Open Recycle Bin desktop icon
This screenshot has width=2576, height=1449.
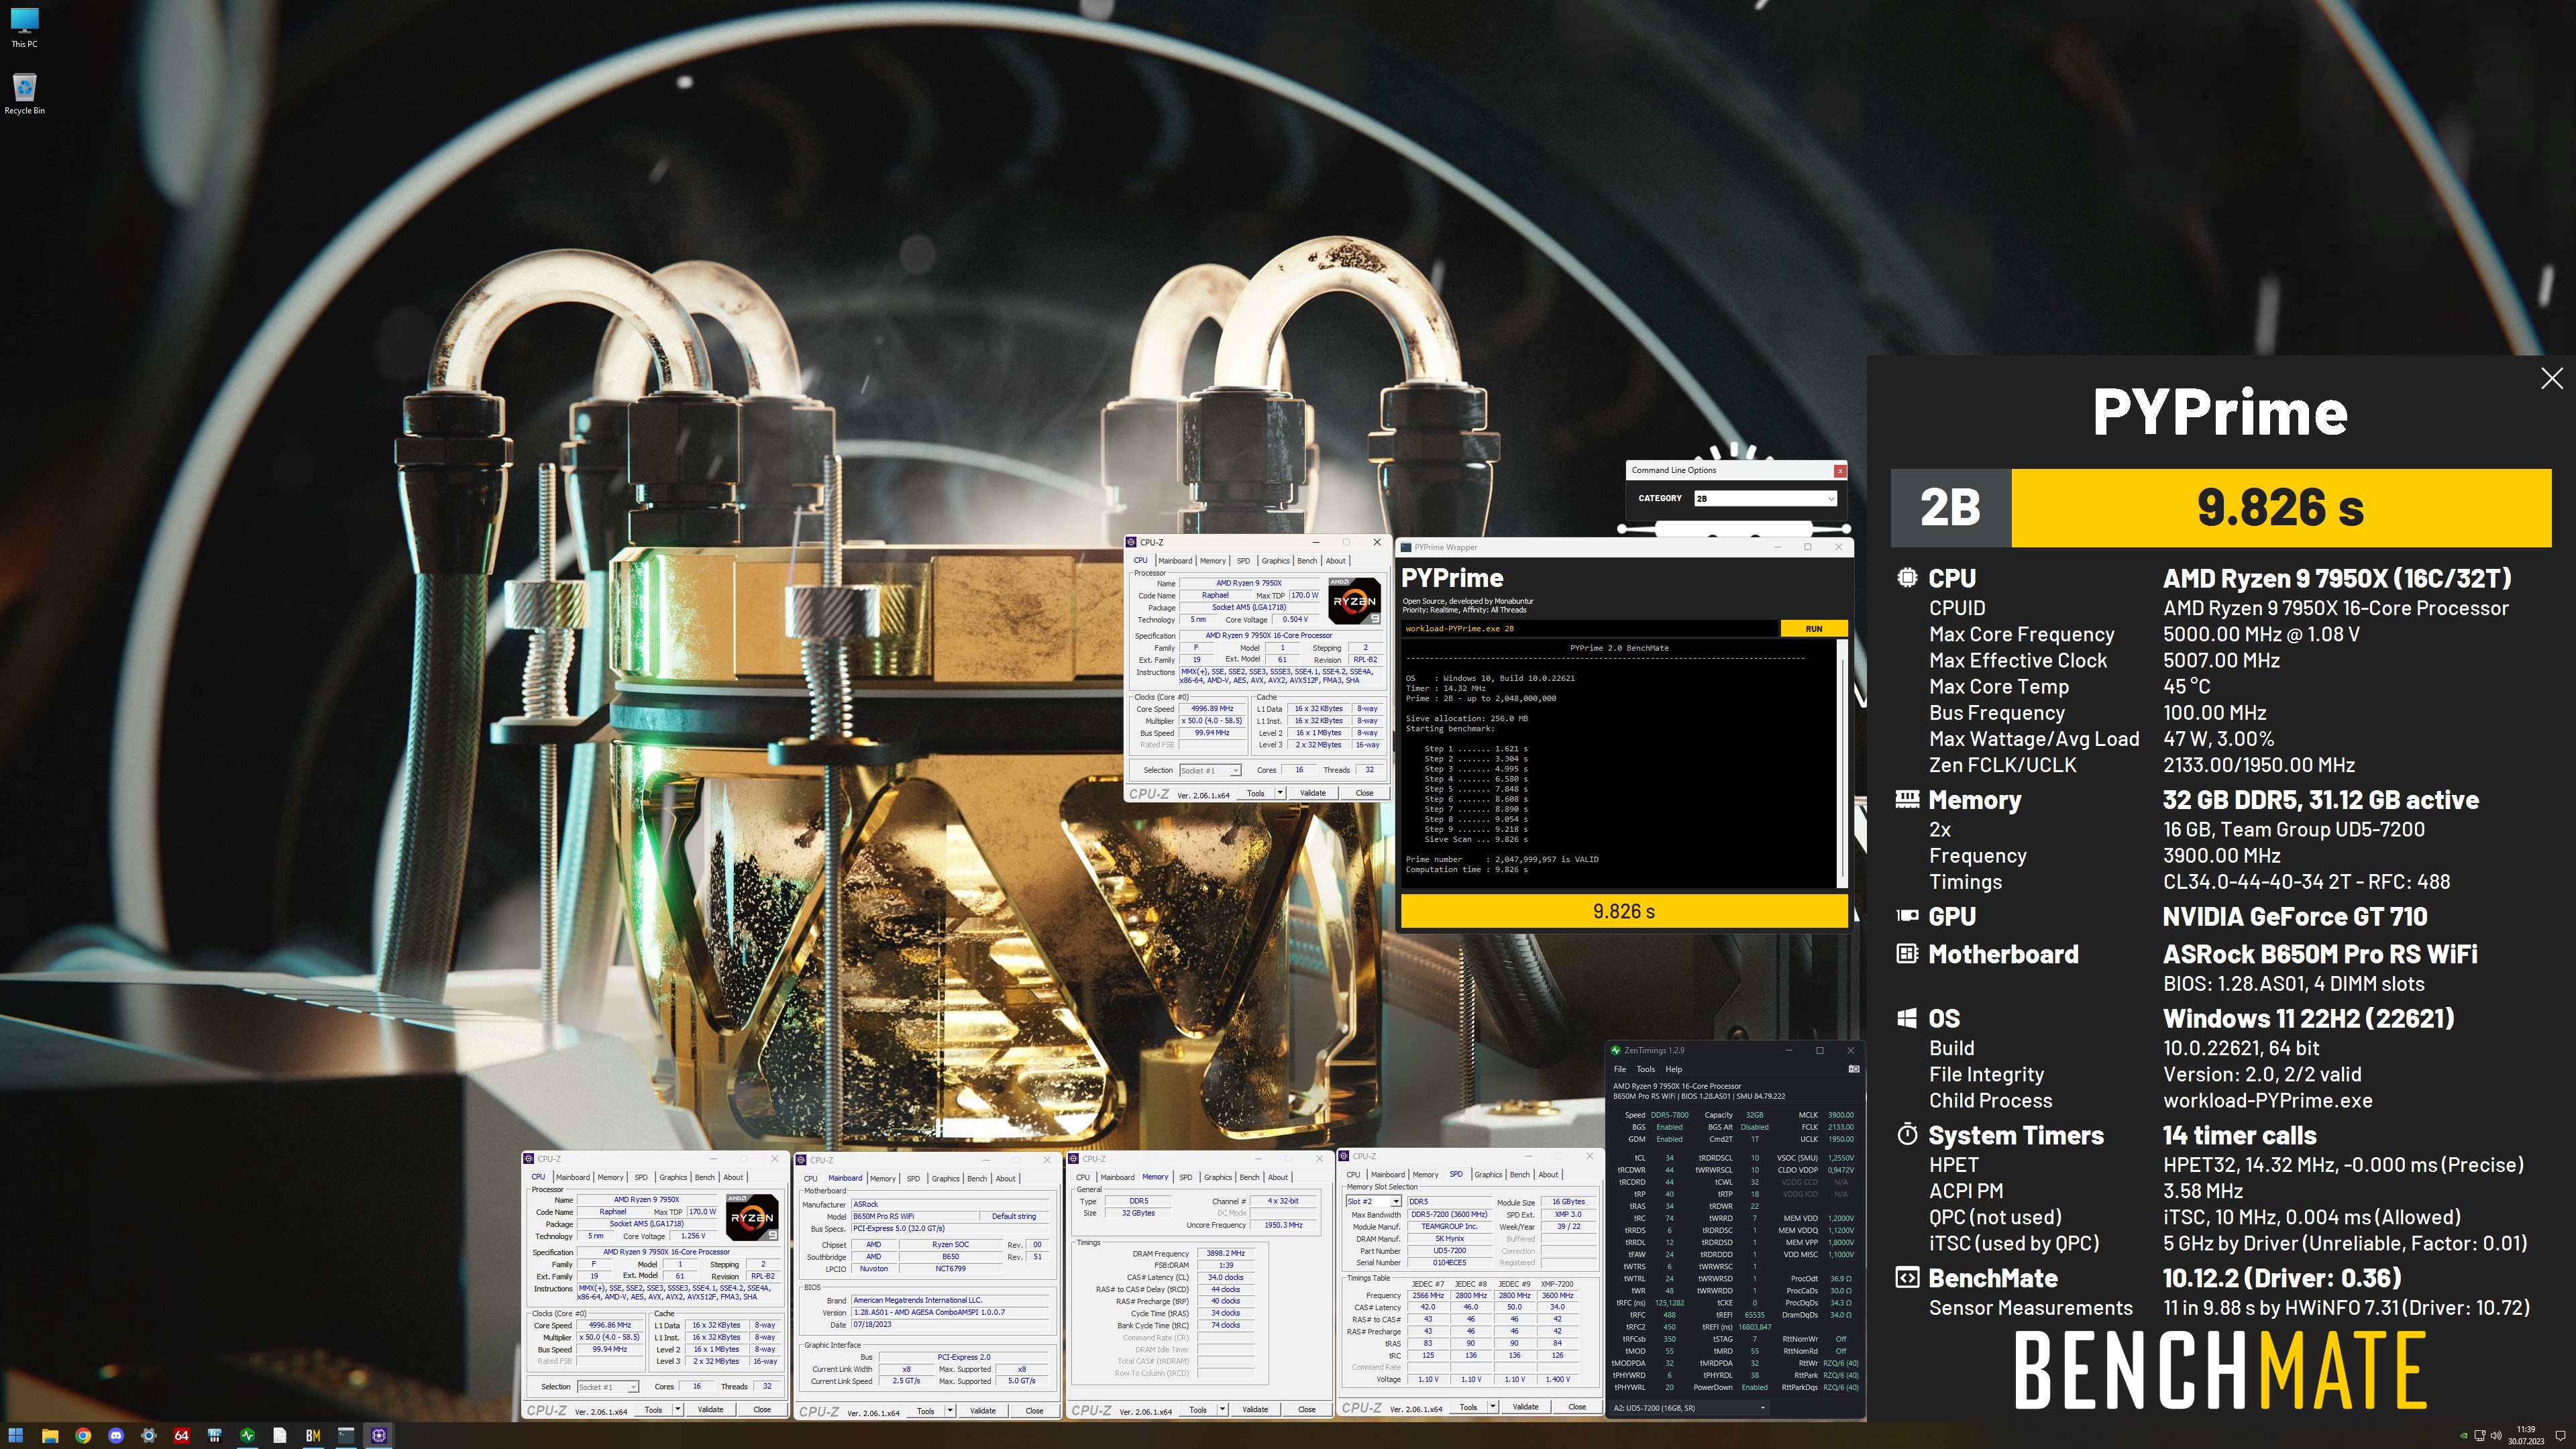[x=24, y=94]
